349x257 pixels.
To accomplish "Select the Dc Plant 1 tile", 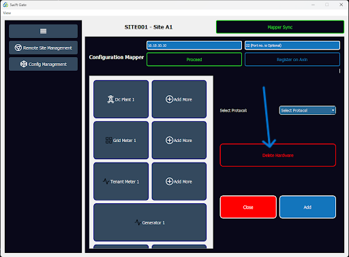I will tap(121, 99).
